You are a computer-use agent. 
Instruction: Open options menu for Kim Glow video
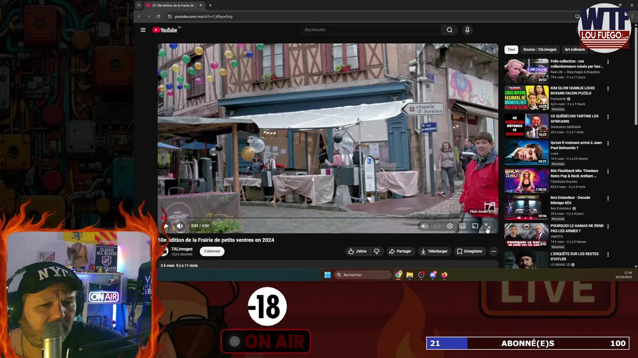click(x=608, y=89)
